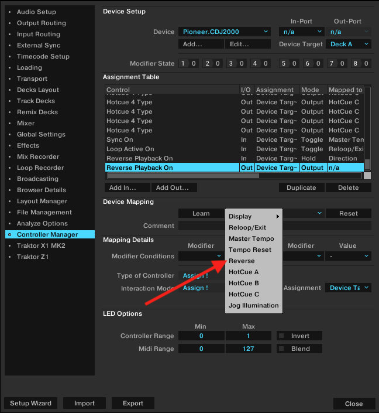Enable the Blend checkbox

pos(281,349)
